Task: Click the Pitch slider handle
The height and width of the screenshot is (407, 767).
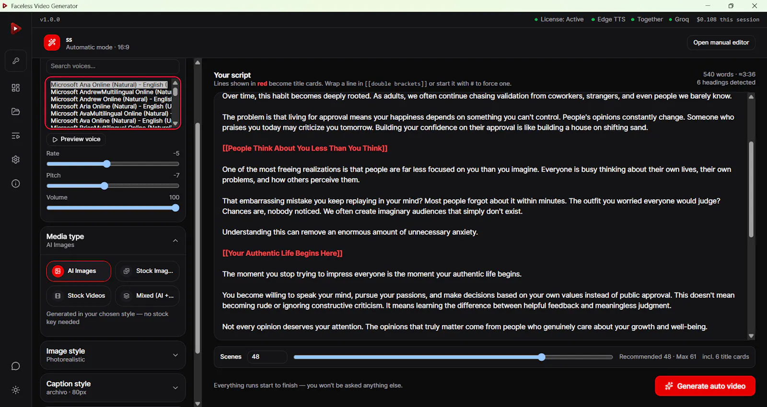Action: click(x=105, y=186)
